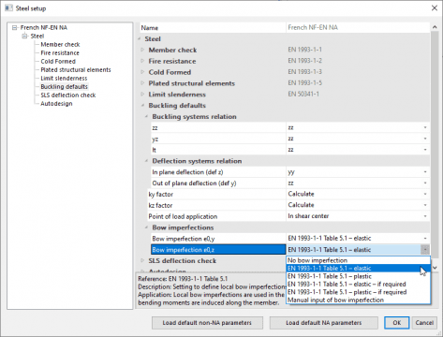Select Autodesign in the left tree
The width and height of the screenshot is (443, 337).
click(56, 104)
